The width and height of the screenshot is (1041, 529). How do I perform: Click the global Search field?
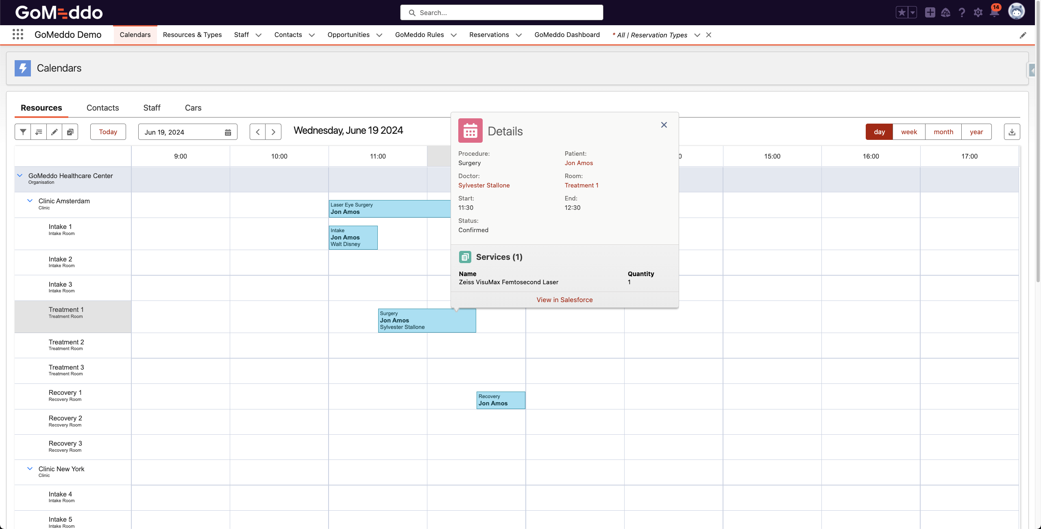[501, 13]
